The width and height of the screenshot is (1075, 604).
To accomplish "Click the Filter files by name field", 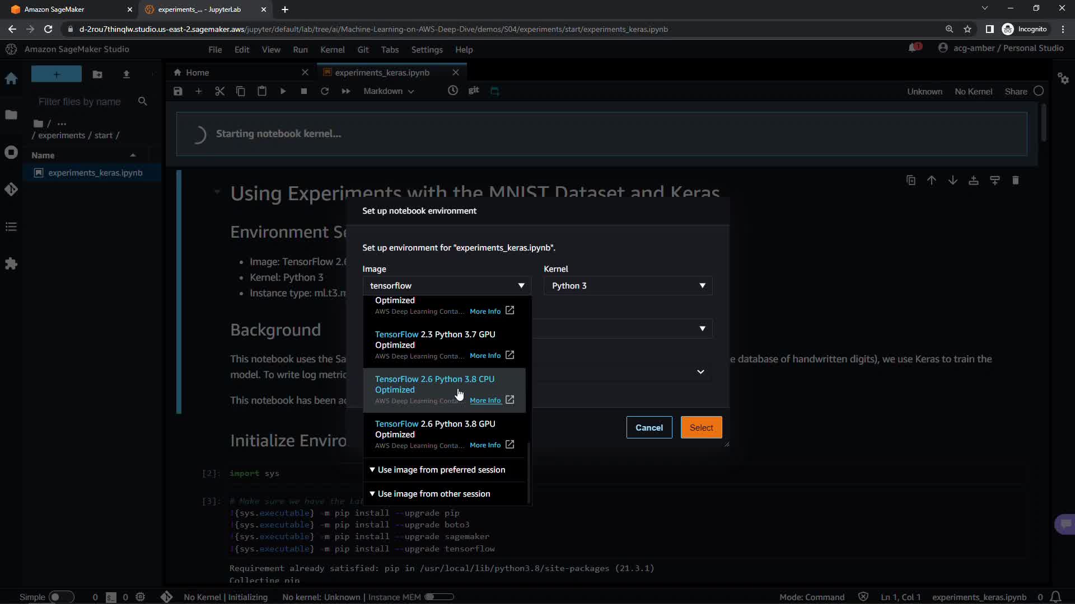I will (80, 102).
